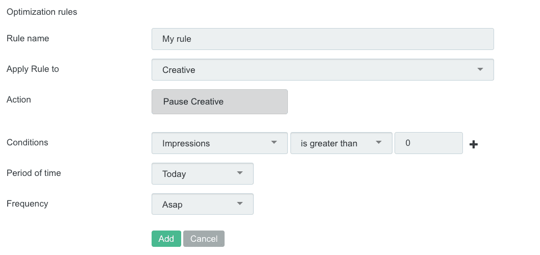Image resolution: width=540 pixels, height=255 pixels.
Task: Click the 'Optimization rules' heading
Action: point(42,12)
